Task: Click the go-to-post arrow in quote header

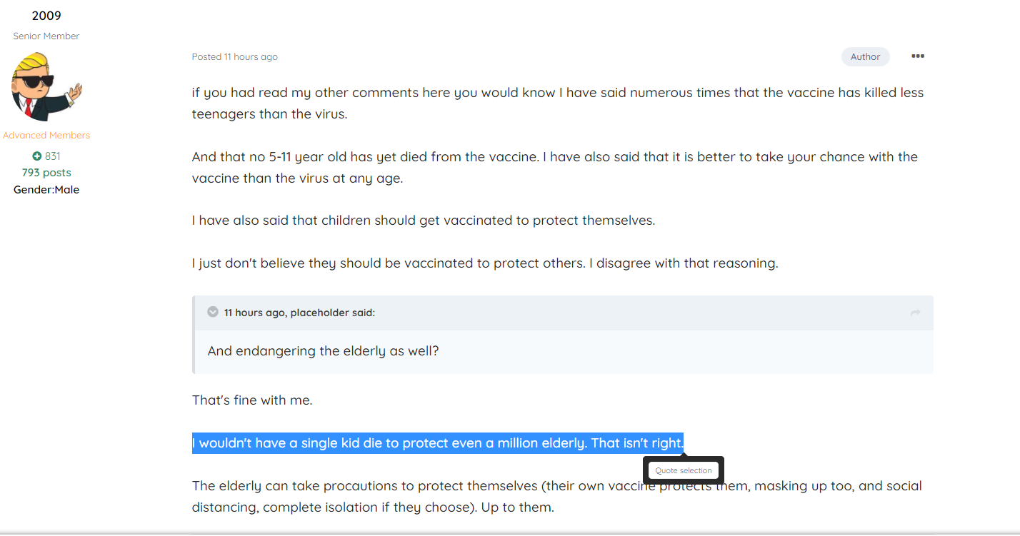Action: coord(915,313)
